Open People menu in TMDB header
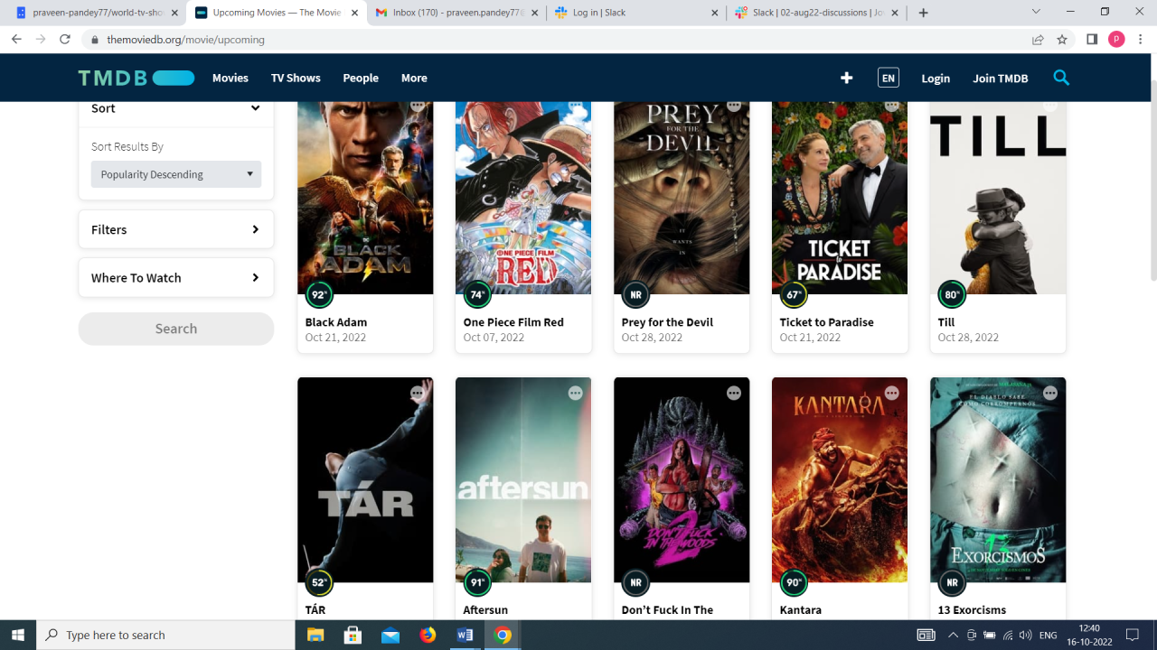 pos(361,78)
